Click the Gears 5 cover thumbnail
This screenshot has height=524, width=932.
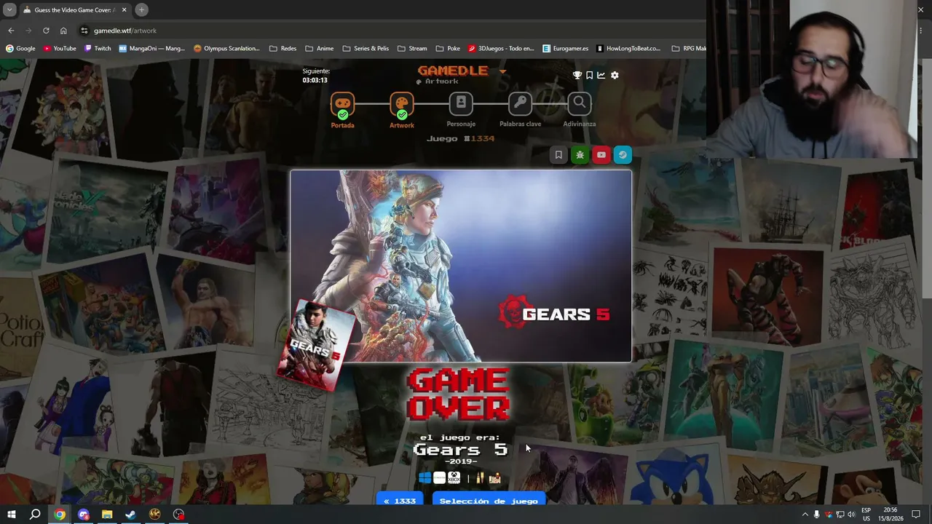[315, 344]
